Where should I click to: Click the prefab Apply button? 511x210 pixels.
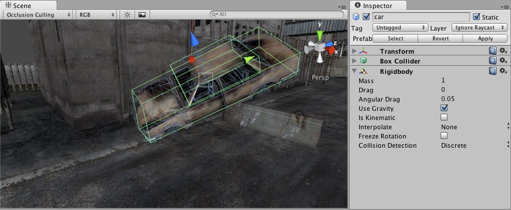[x=485, y=39]
